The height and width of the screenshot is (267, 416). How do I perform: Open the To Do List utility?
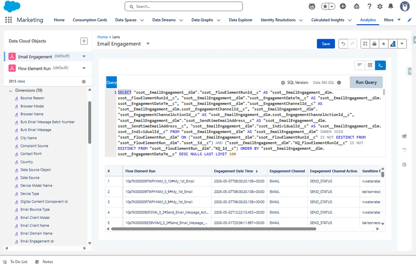click(x=15, y=262)
